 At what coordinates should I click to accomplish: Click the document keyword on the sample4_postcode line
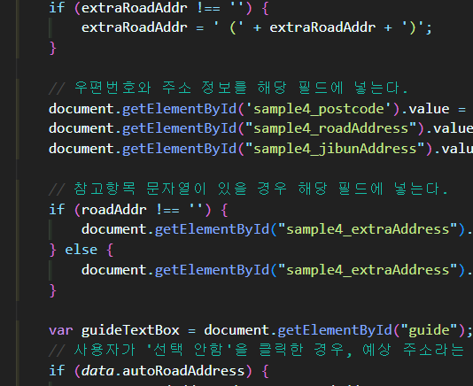tap(81, 109)
